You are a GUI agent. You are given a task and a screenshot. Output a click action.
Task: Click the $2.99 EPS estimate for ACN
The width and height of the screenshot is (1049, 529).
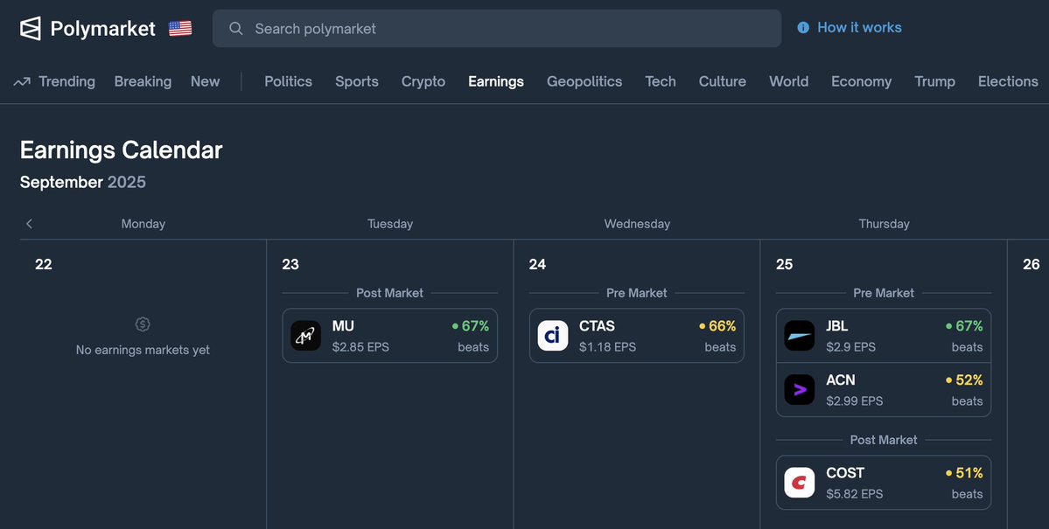coord(854,401)
